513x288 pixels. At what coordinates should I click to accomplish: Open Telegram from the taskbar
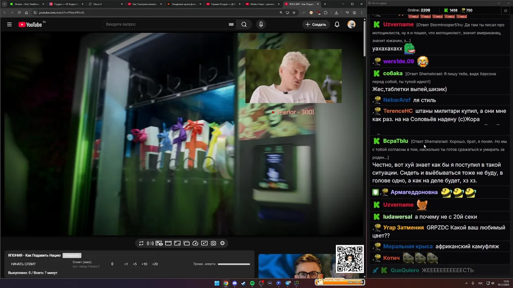pyautogui.click(x=288, y=283)
